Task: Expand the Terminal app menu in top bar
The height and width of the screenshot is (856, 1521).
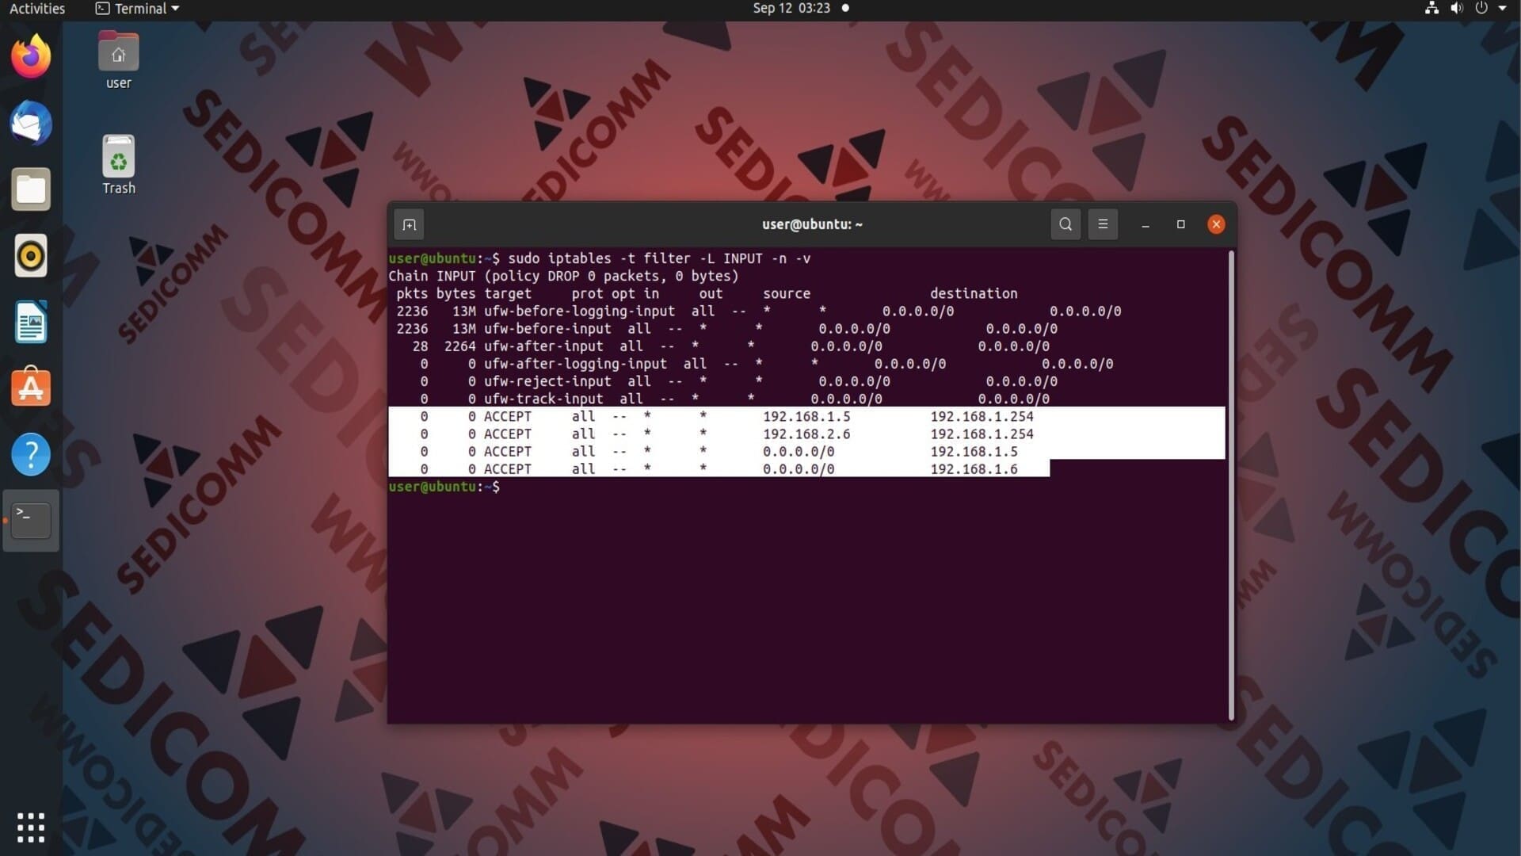Action: click(x=137, y=9)
